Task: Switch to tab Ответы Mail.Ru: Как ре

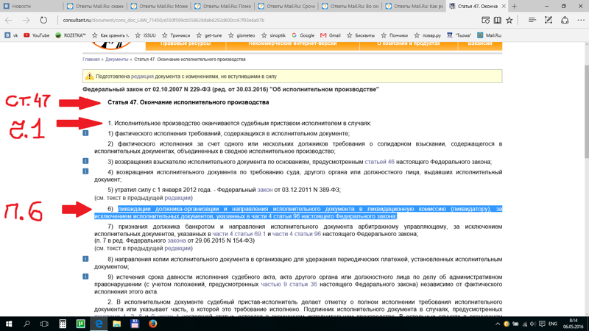Action: (414, 6)
